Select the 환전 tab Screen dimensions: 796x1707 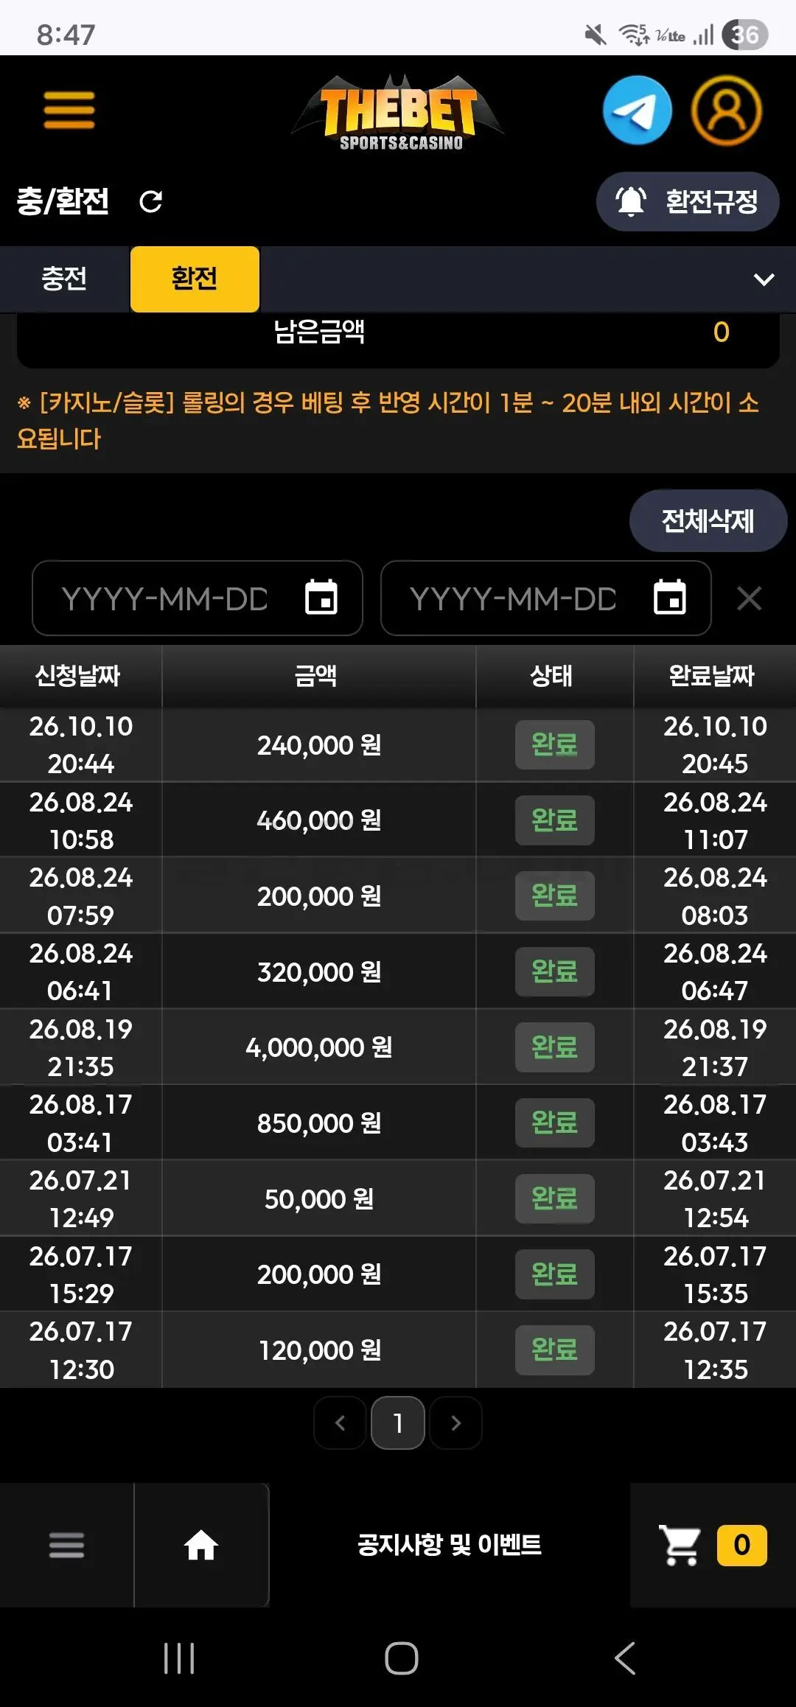coord(195,279)
